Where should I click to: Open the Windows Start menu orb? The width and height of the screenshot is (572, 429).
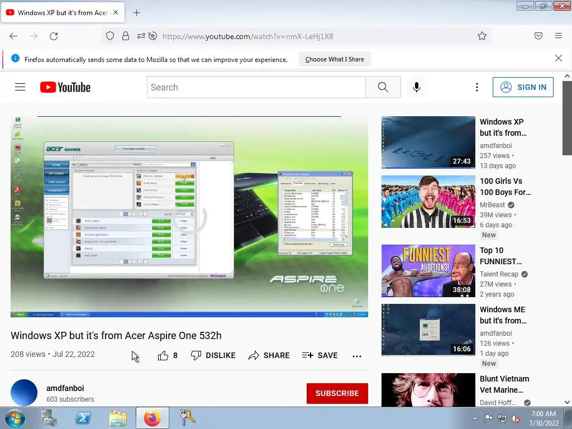[15, 418]
